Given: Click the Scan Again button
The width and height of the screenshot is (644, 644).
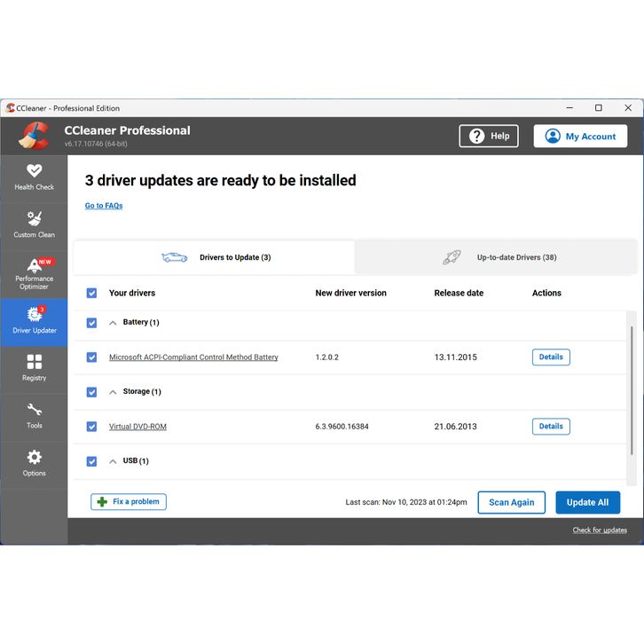Looking at the screenshot, I should coord(511,502).
